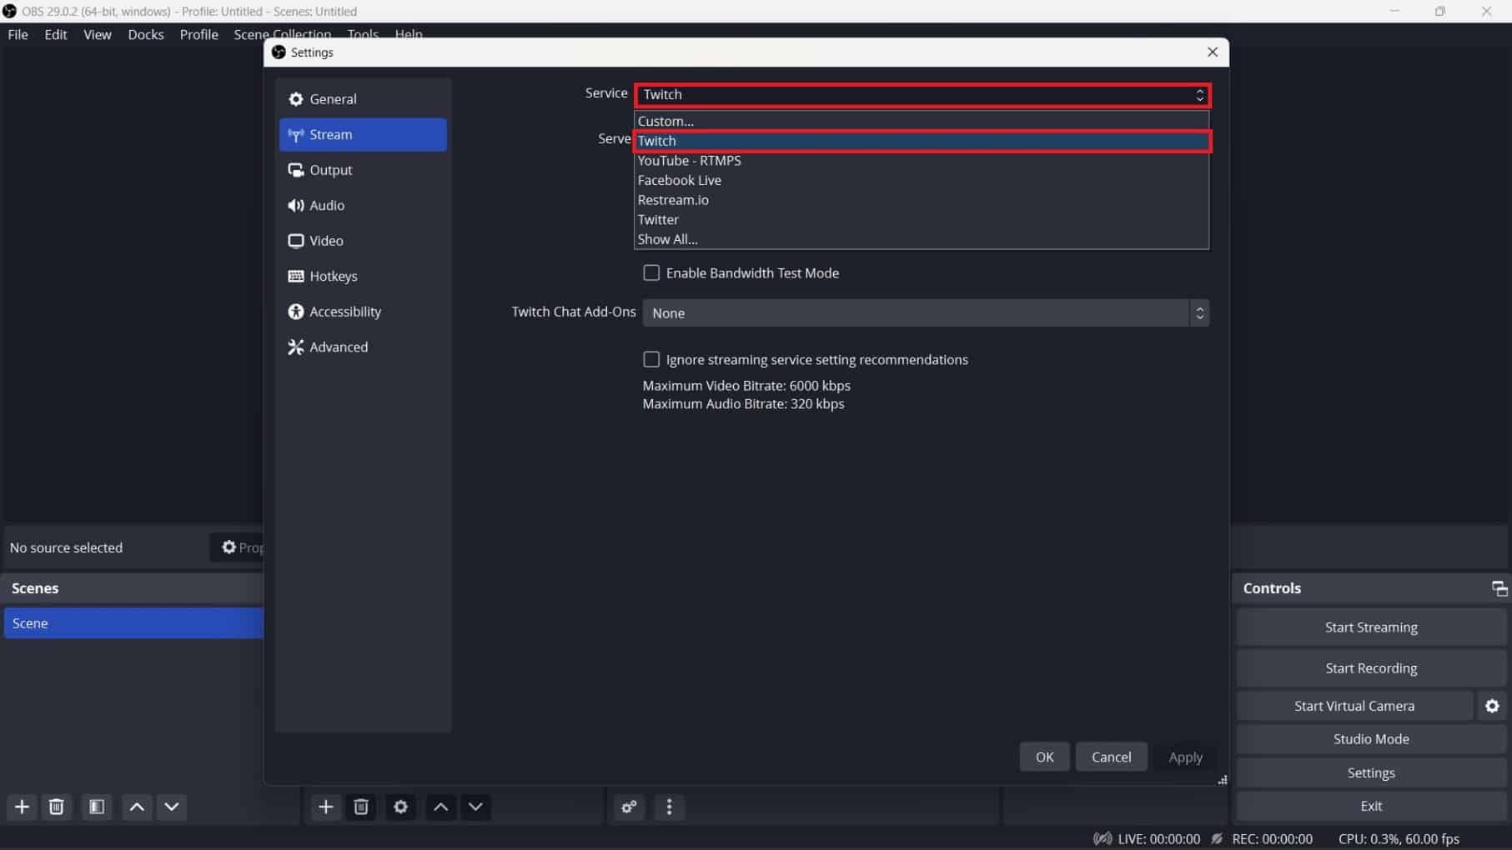Select the Scene item in Scenes list
1512x850 pixels.
[x=133, y=623]
